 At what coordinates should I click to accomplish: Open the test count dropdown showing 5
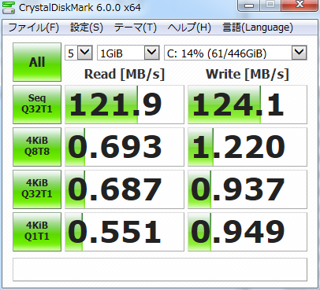(79, 53)
